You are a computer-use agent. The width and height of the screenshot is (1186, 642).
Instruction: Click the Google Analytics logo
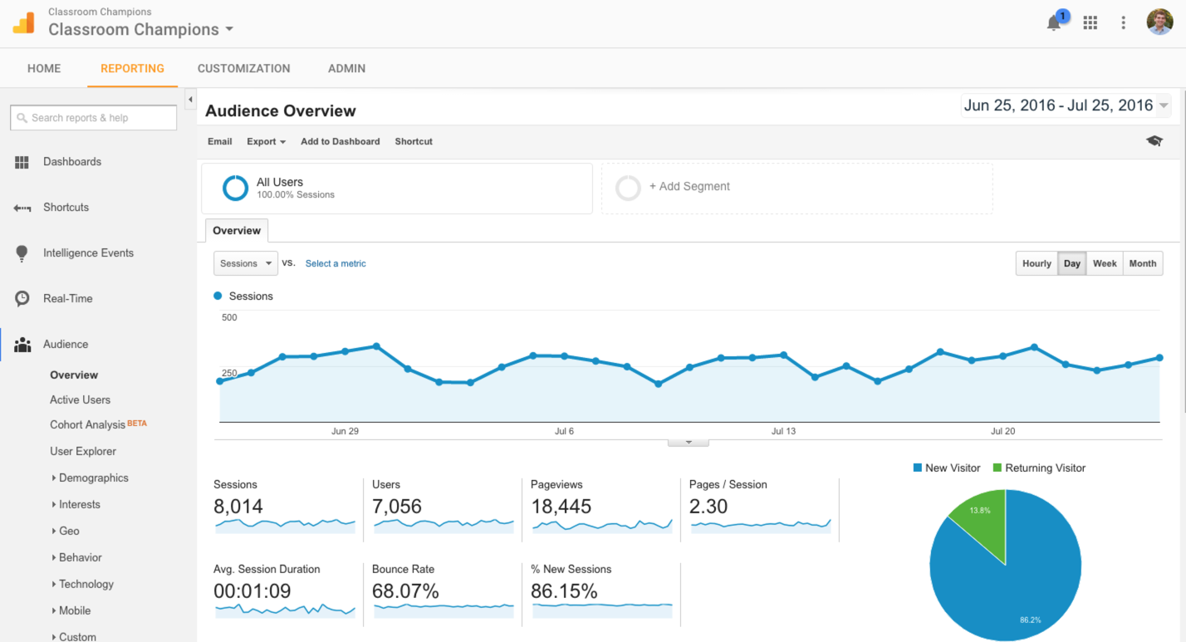23,22
